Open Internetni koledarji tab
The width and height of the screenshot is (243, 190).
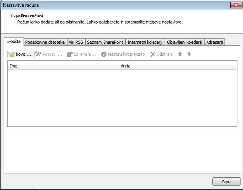pyautogui.click(x=145, y=42)
